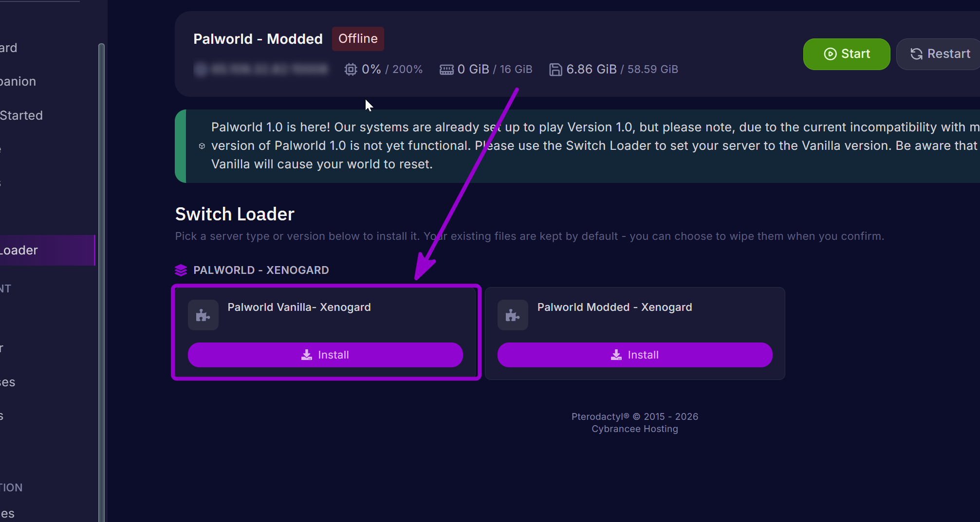The image size is (980, 522).
Task: Install Palworld Vanilla- Xenogard
Action: (x=325, y=355)
